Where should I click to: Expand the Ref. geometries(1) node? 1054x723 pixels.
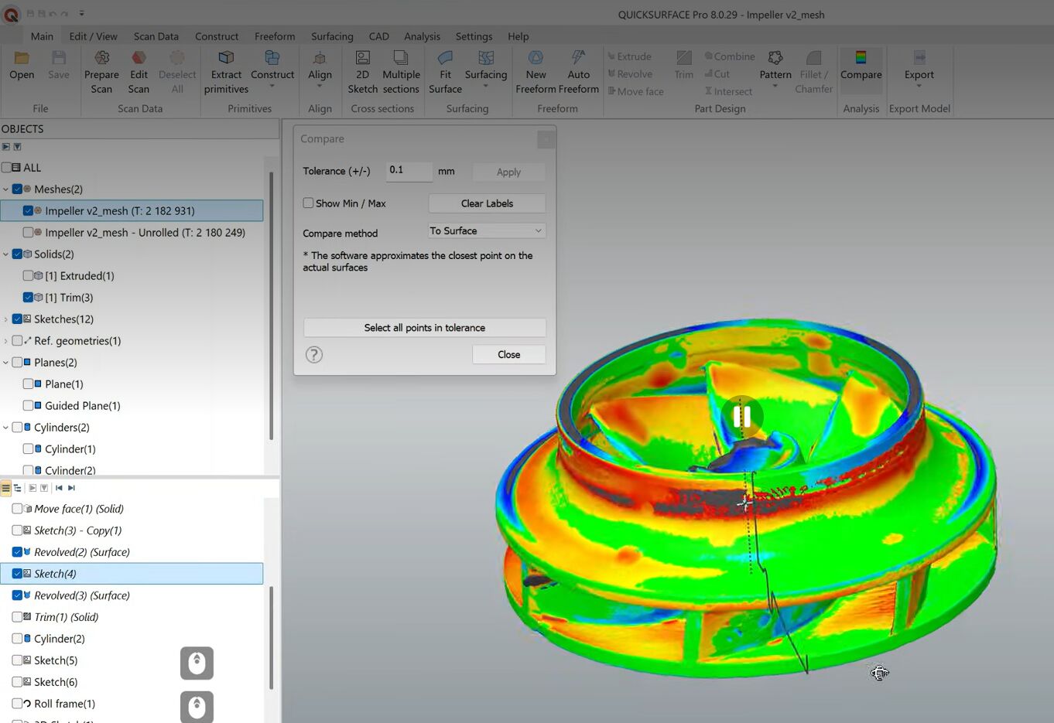tap(6, 341)
